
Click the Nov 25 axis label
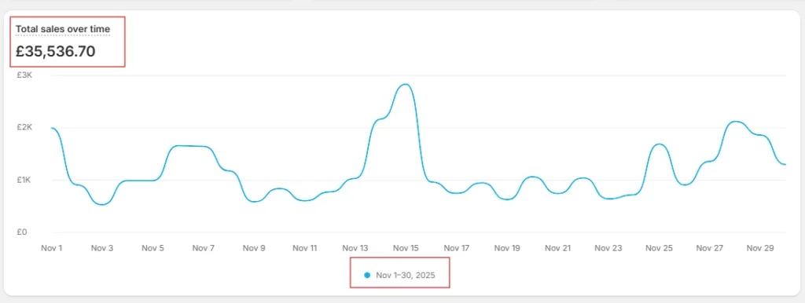click(x=660, y=248)
